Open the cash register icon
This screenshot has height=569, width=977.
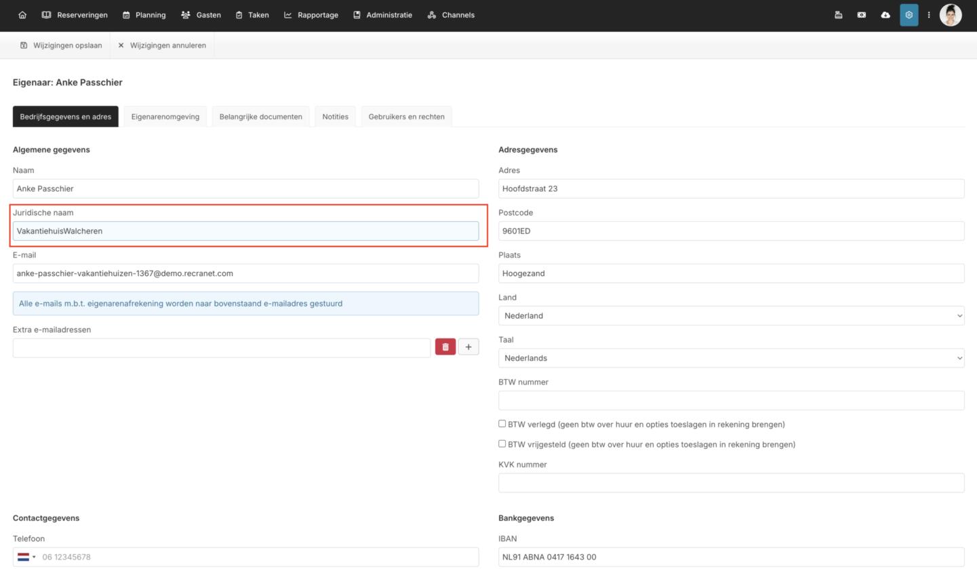(x=838, y=15)
